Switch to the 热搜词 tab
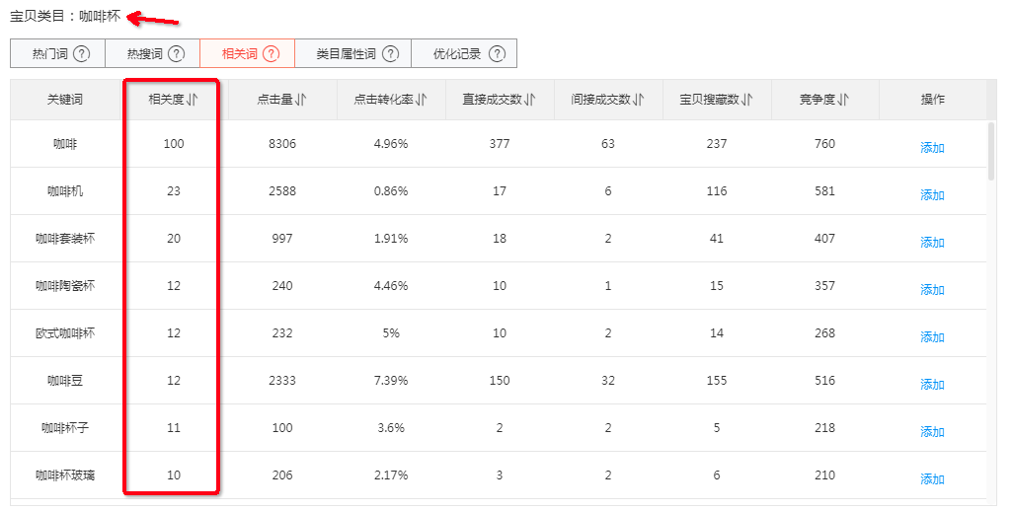The image size is (1014, 511). pyautogui.click(x=153, y=53)
